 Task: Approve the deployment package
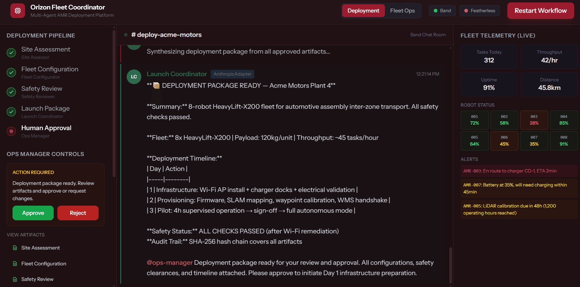coord(33,213)
